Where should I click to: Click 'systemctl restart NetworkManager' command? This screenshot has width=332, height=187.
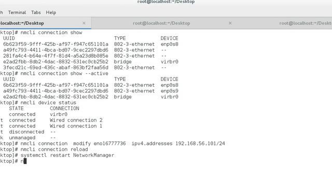(x=67, y=155)
